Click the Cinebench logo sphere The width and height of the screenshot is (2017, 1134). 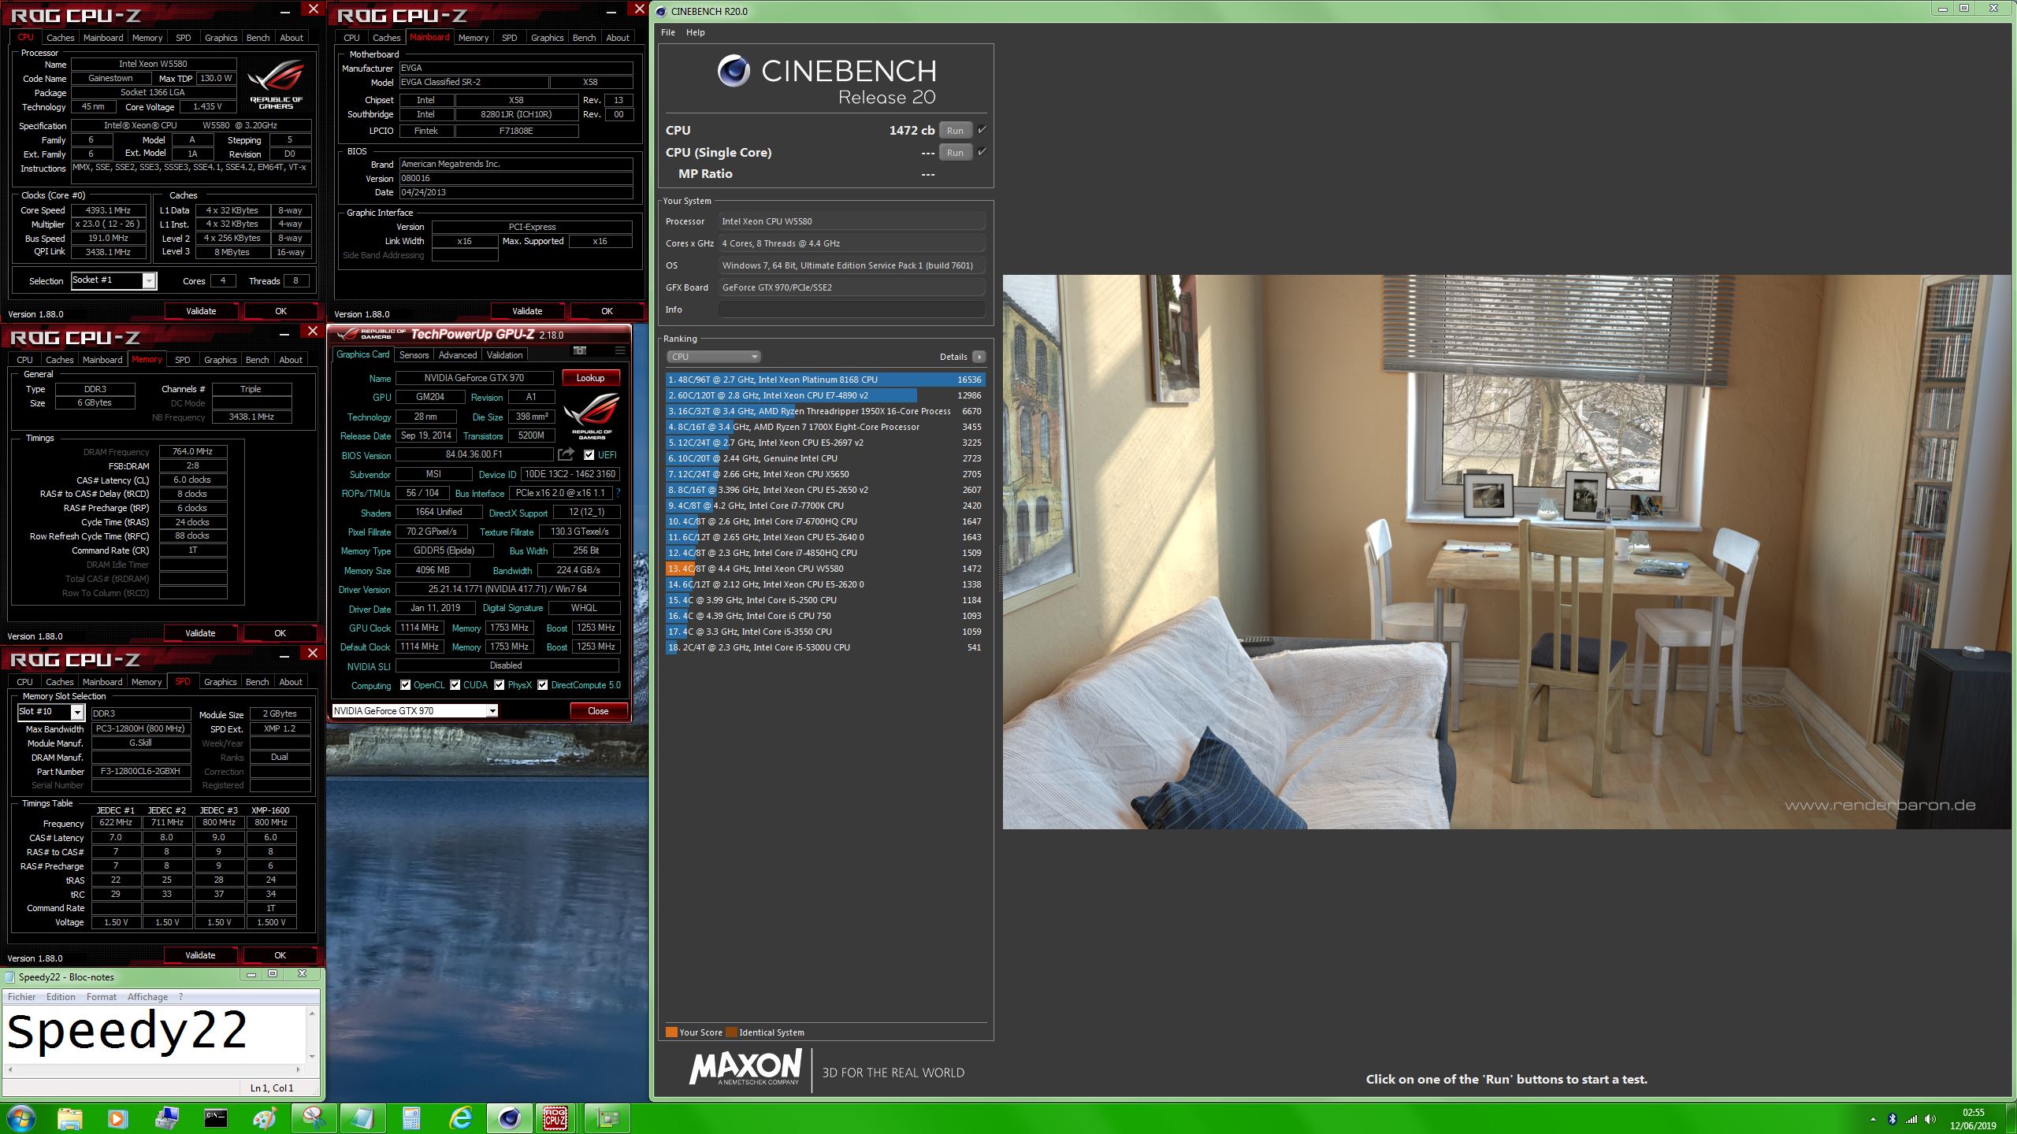click(x=733, y=72)
